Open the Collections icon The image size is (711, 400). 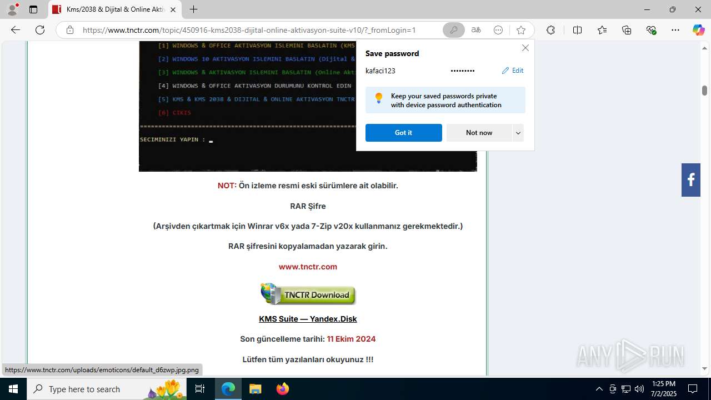(627, 30)
